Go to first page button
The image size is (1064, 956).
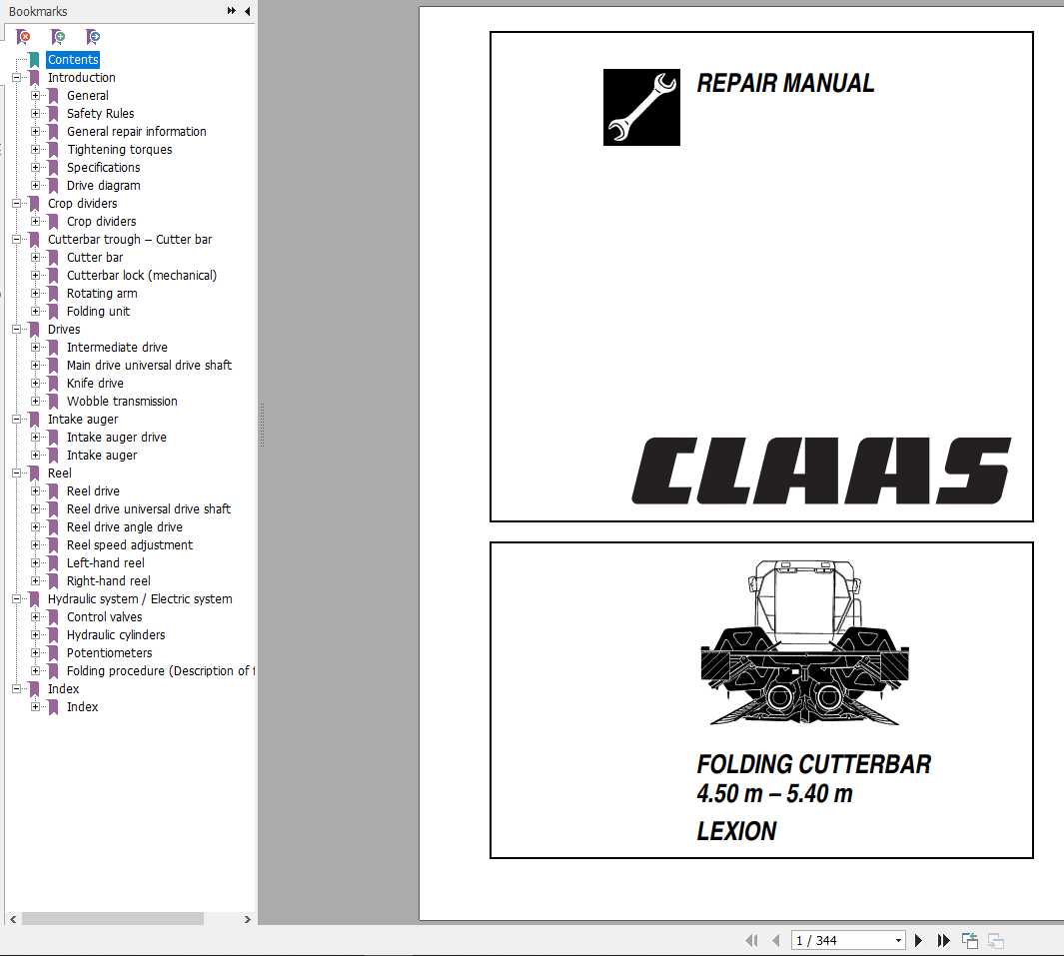(x=751, y=940)
